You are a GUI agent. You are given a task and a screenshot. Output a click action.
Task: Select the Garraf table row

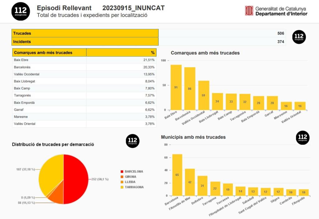pos(84,110)
